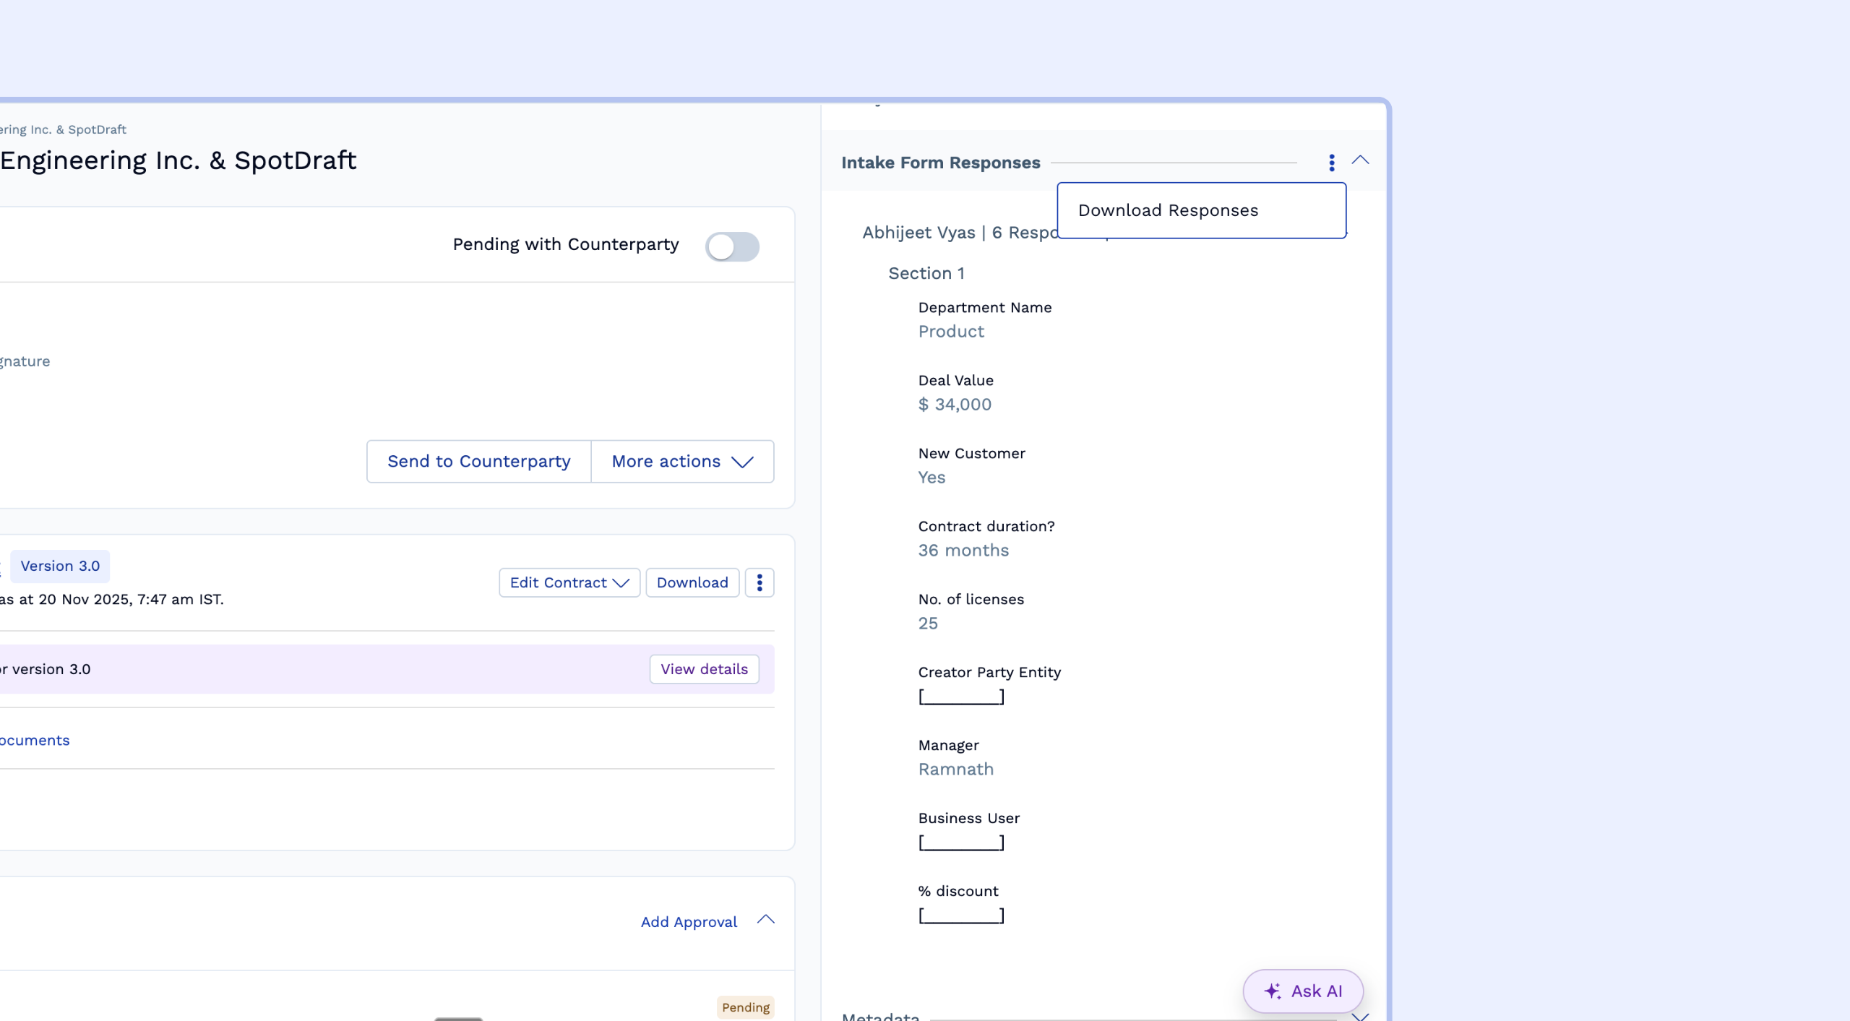This screenshot has width=1850, height=1021.
Task: Collapse the Intake Form Responses section
Action: coord(1360,160)
